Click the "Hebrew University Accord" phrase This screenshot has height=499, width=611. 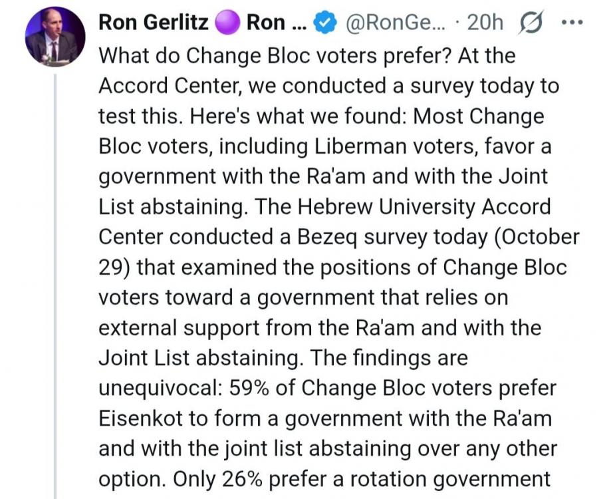click(424, 207)
